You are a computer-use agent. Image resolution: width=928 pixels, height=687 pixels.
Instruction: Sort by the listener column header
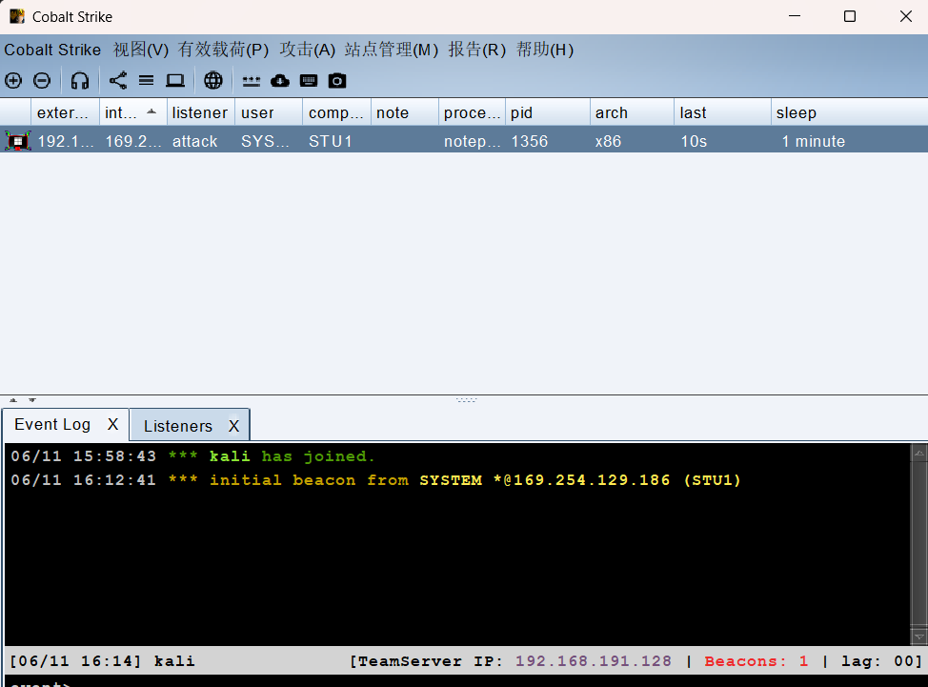201,112
